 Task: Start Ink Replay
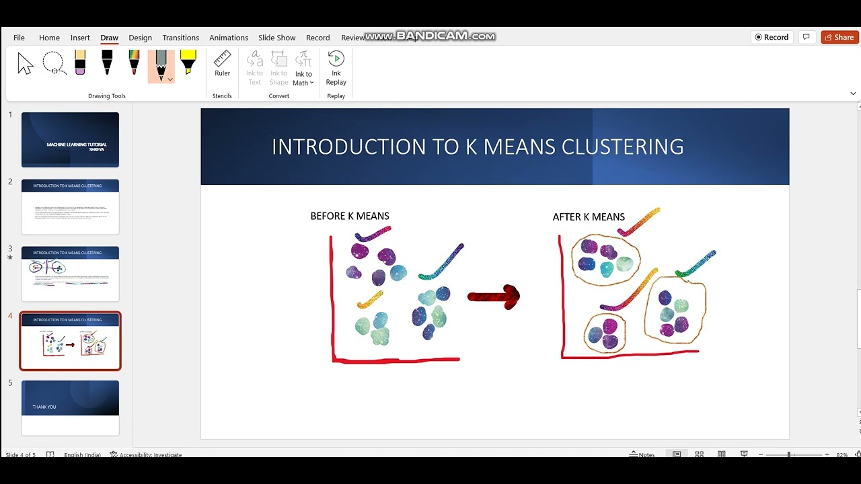[x=336, y=67]
